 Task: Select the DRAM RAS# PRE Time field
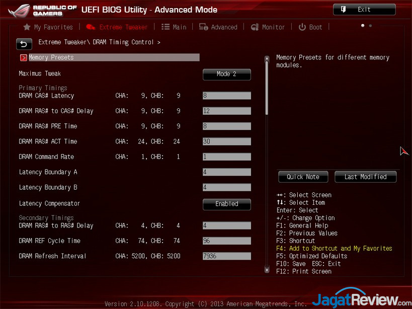pyautogui.click(x=227, y=126)
